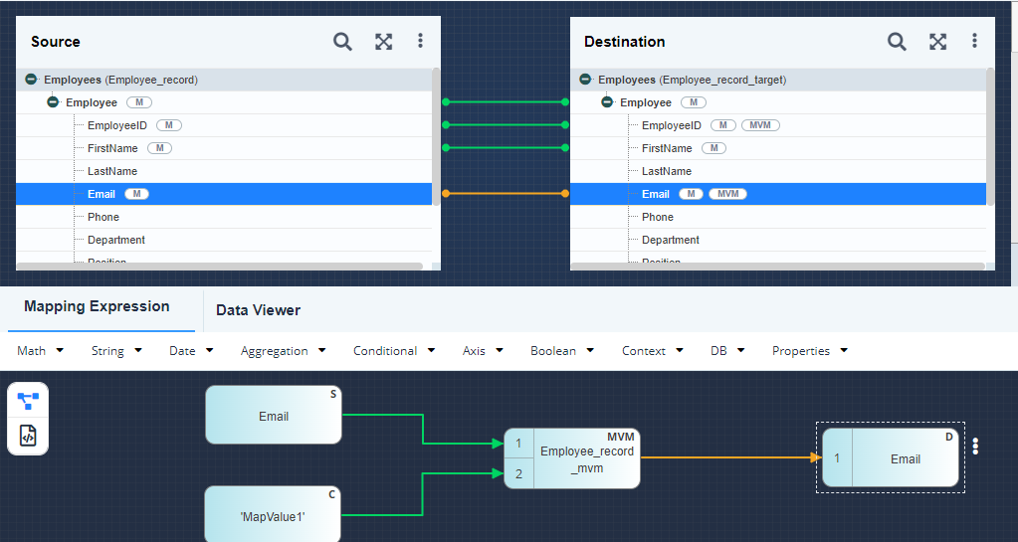Click the MVM badge on destination EmployeeID
This screenshot has width=1018, height=542.
point(760,125)
